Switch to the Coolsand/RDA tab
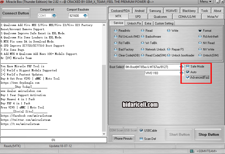225x154 pixels. tap(120, 11)
